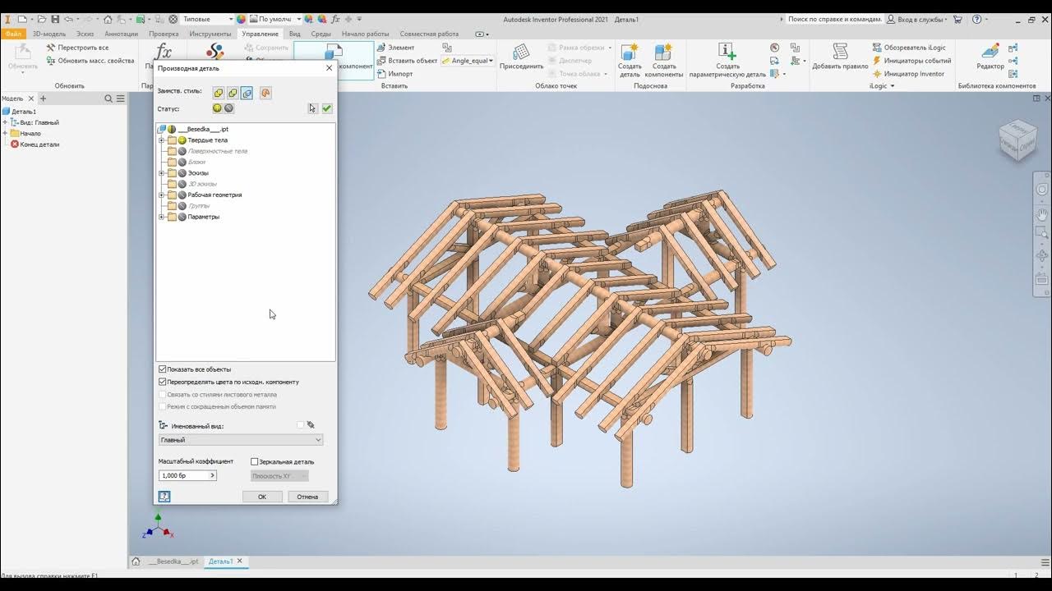Click Обновить масс. свойства

tap(90, 61)
